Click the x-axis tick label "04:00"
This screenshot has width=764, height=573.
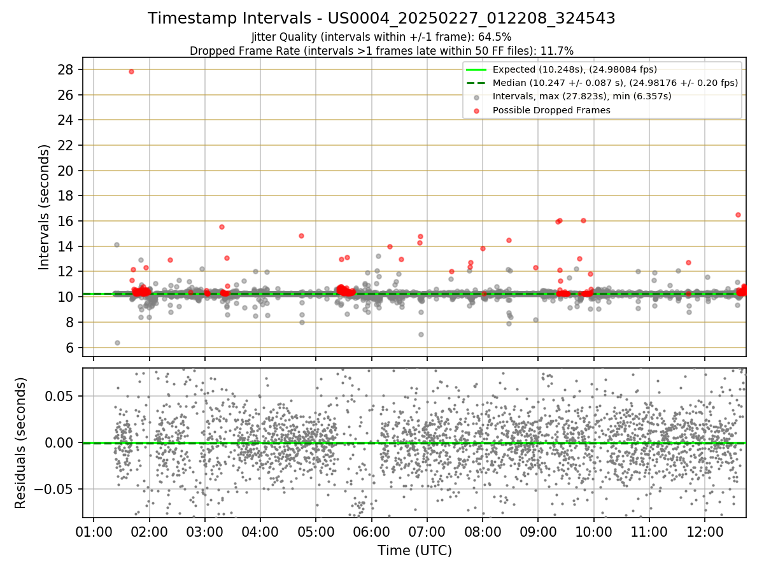click(x=260, y=531)
